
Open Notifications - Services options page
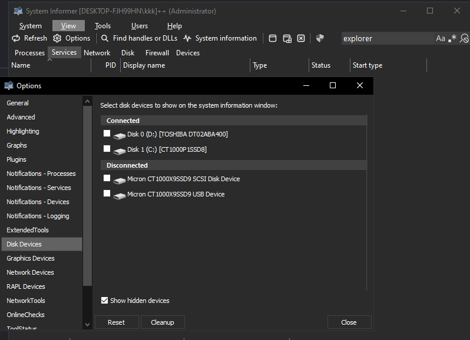42,188
